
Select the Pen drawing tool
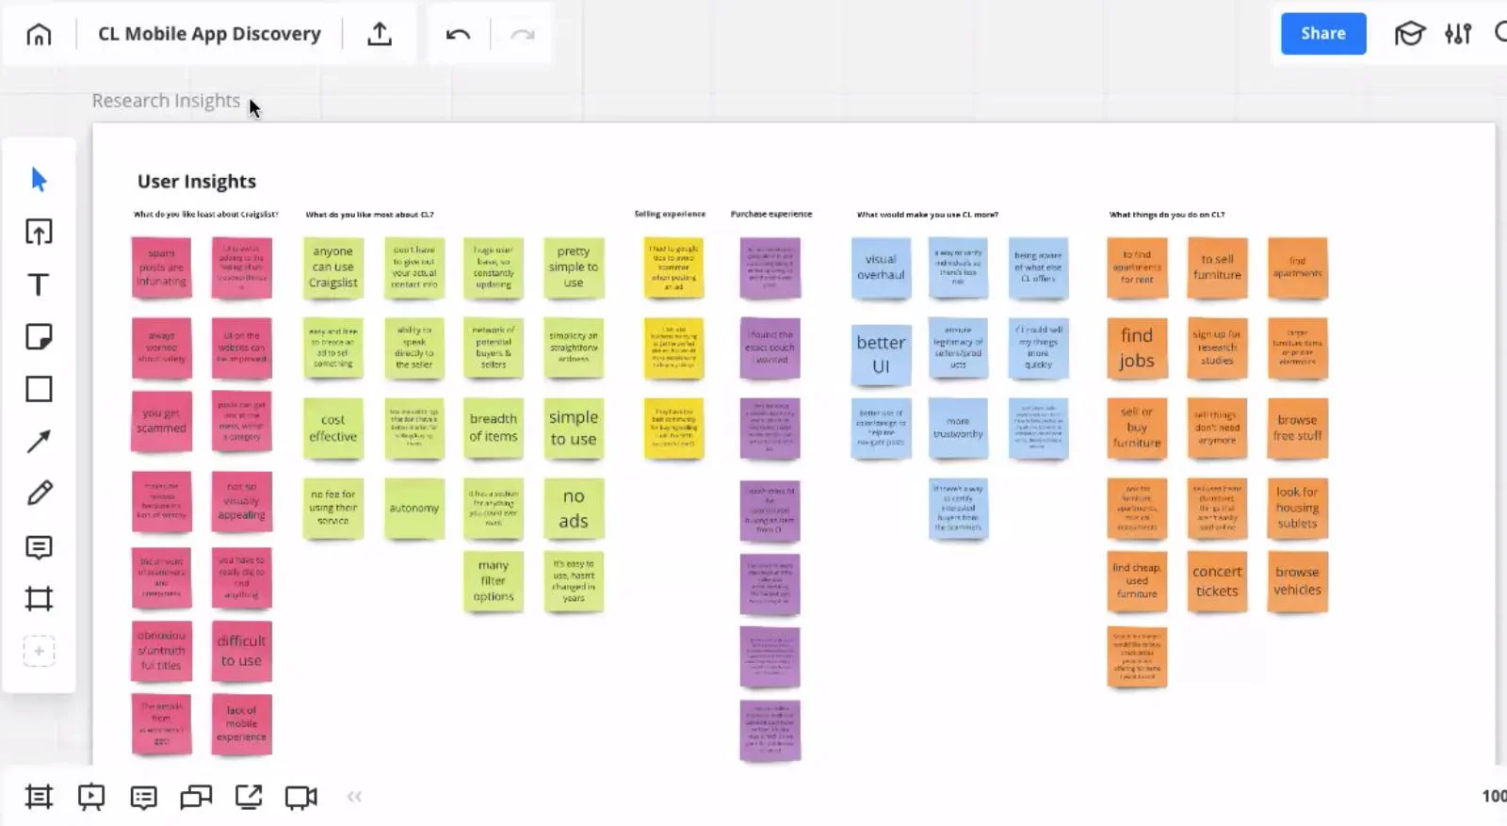coord(39,493)
